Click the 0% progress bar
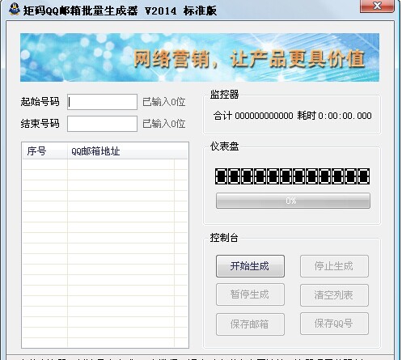402x360 pixels. pyautogui.click(x=293, y=201)
